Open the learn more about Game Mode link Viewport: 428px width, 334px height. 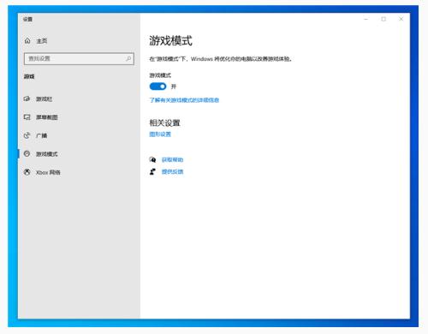184,100
